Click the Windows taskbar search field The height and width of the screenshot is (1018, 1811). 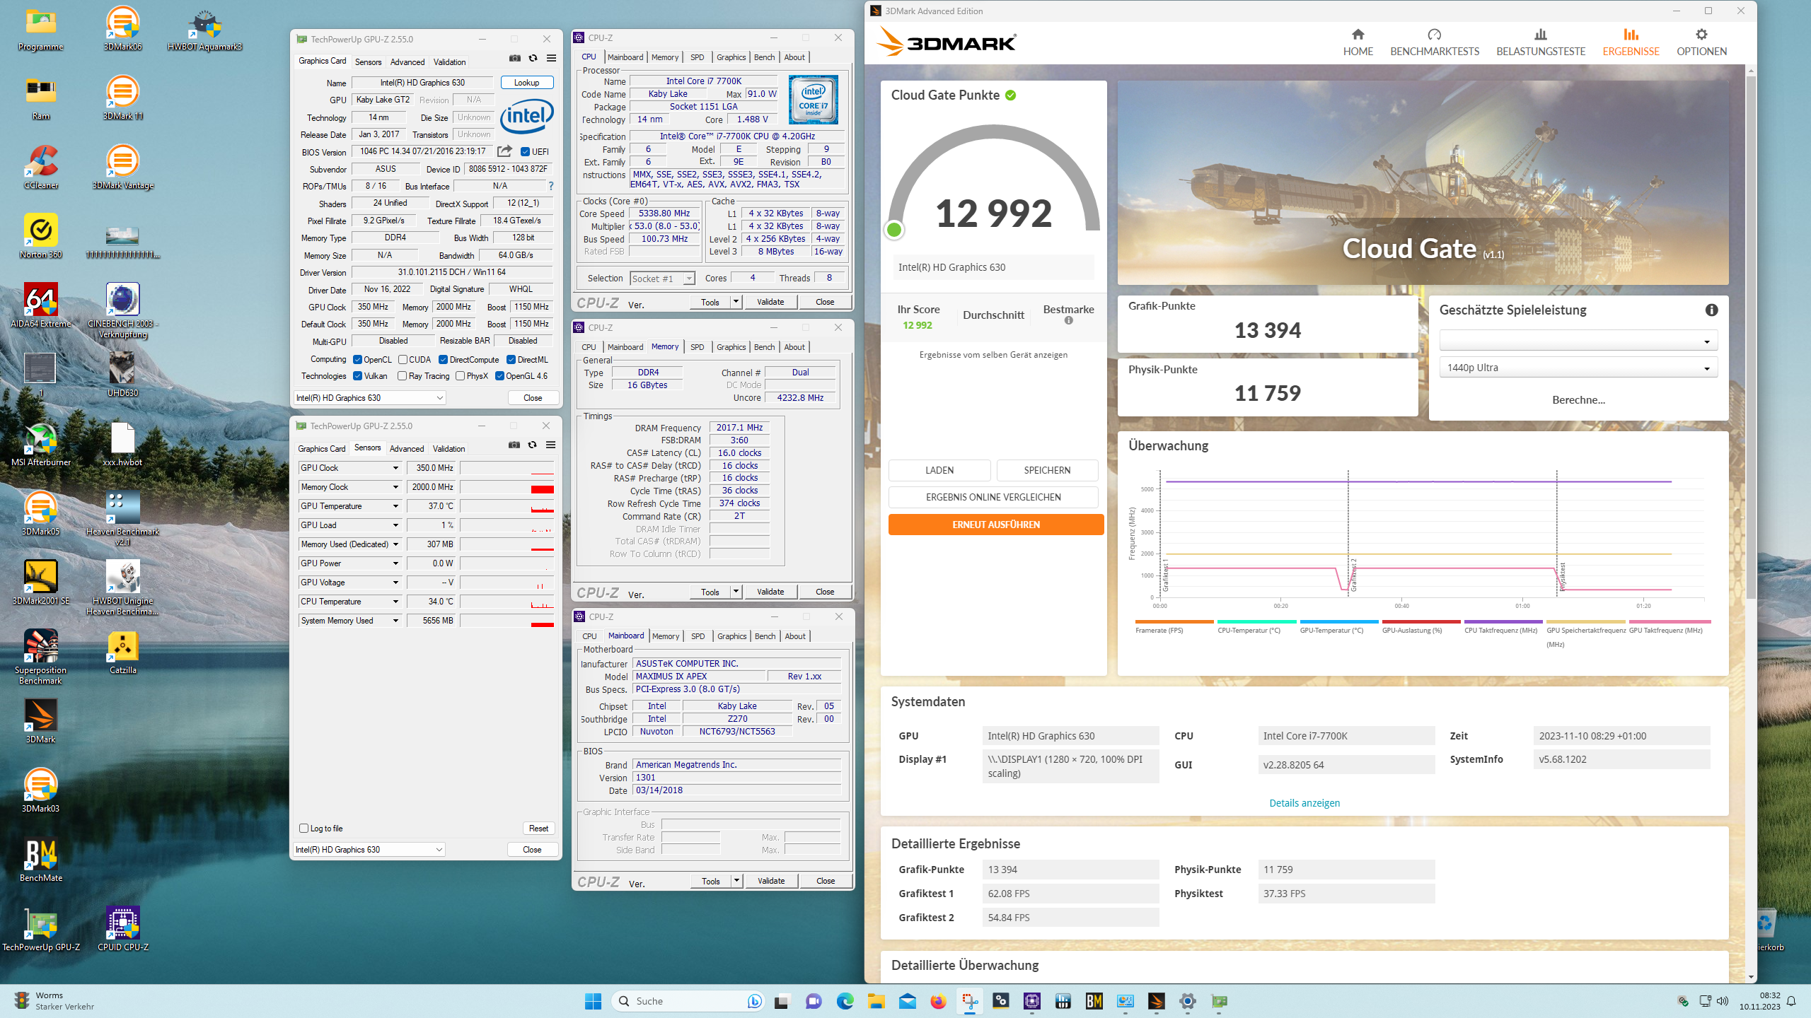(x=688, y=1001)
